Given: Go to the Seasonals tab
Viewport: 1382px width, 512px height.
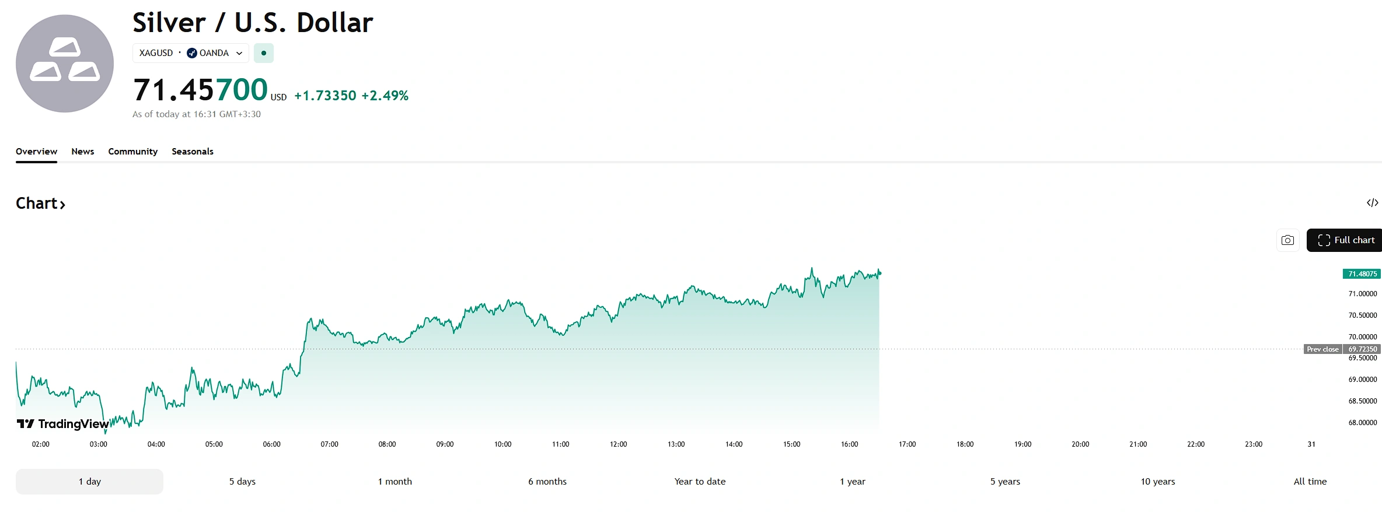Looking at the screenshot, I should (x=193, y=152).
